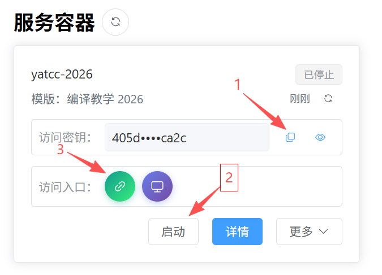The width and height of the screenshot is (382, 275).
Task: Click the 已停止 status tag
Action: coord(319,75)
